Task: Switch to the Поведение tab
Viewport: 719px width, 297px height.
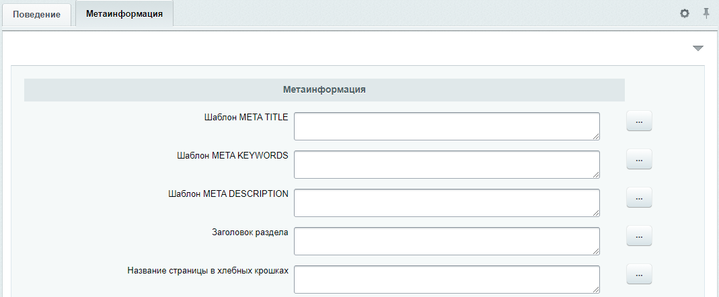Action: pos(37,15)
